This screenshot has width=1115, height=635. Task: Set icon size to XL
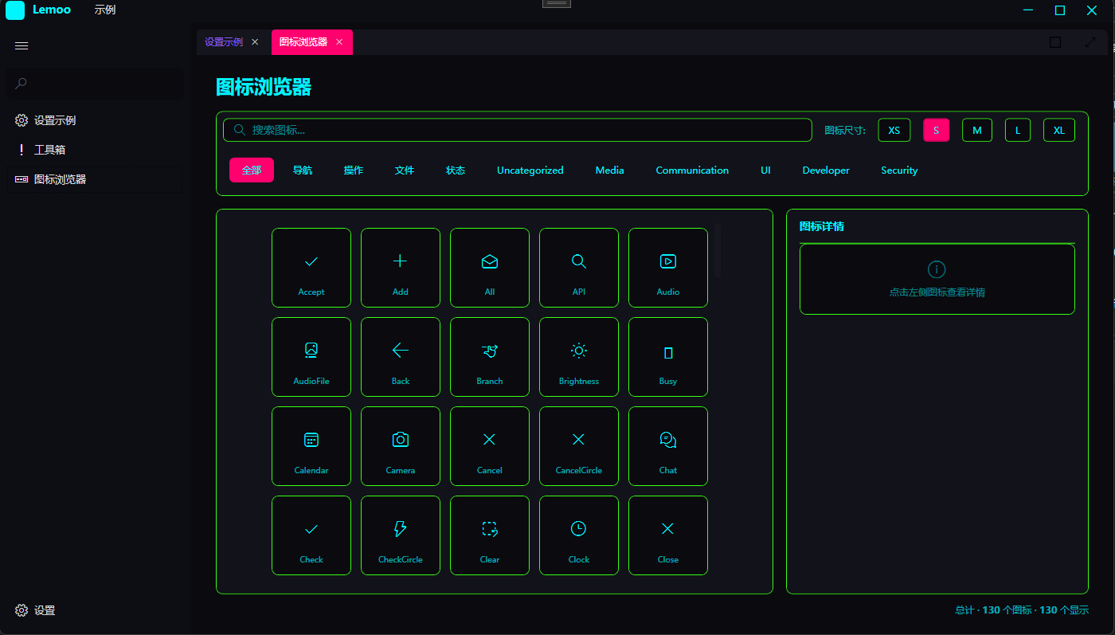[1059, 130]
